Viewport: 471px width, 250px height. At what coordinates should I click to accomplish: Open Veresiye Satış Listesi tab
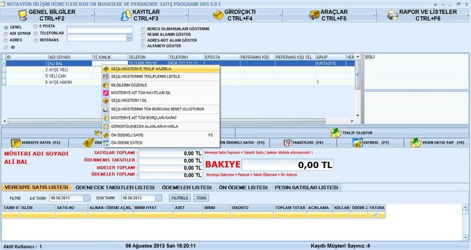click(x=36, y=187)
